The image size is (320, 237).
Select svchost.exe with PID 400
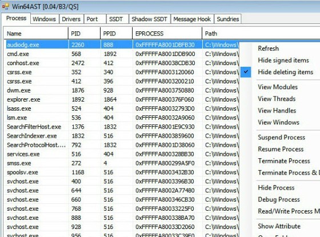(x=122, y=182)
